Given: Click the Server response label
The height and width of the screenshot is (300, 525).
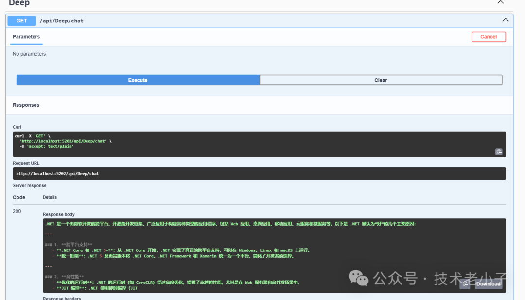Looking at the screenshot, I should [x=30, y=185].
